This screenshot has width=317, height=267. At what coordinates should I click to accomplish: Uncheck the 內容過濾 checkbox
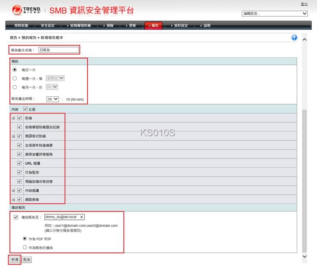20,191
